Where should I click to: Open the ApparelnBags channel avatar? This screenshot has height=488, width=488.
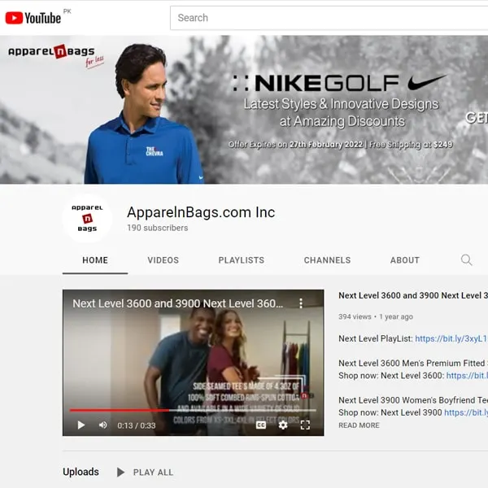pyautogui.click(x=87, y=219)
